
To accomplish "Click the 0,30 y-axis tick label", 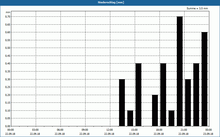I will click(8, 79).
